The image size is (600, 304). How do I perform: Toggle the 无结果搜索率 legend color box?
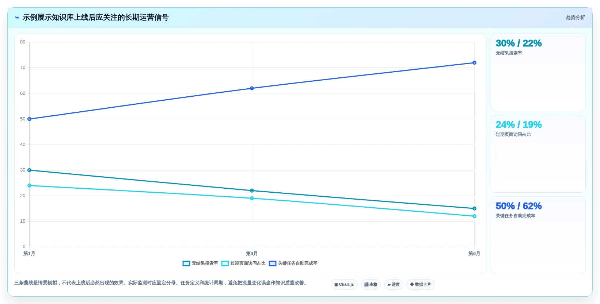click(x=186, y=263)
